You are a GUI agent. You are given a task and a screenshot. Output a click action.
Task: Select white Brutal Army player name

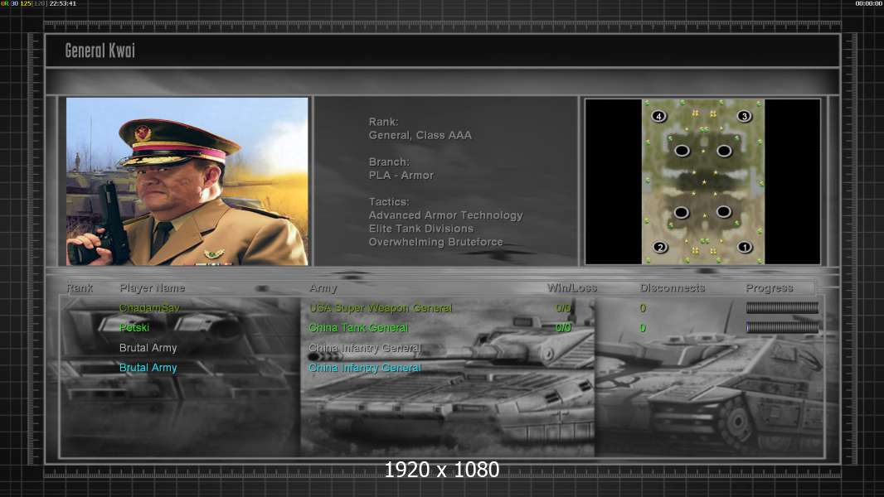148,348
